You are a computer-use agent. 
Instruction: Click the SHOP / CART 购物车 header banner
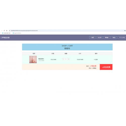click(67, 47)
